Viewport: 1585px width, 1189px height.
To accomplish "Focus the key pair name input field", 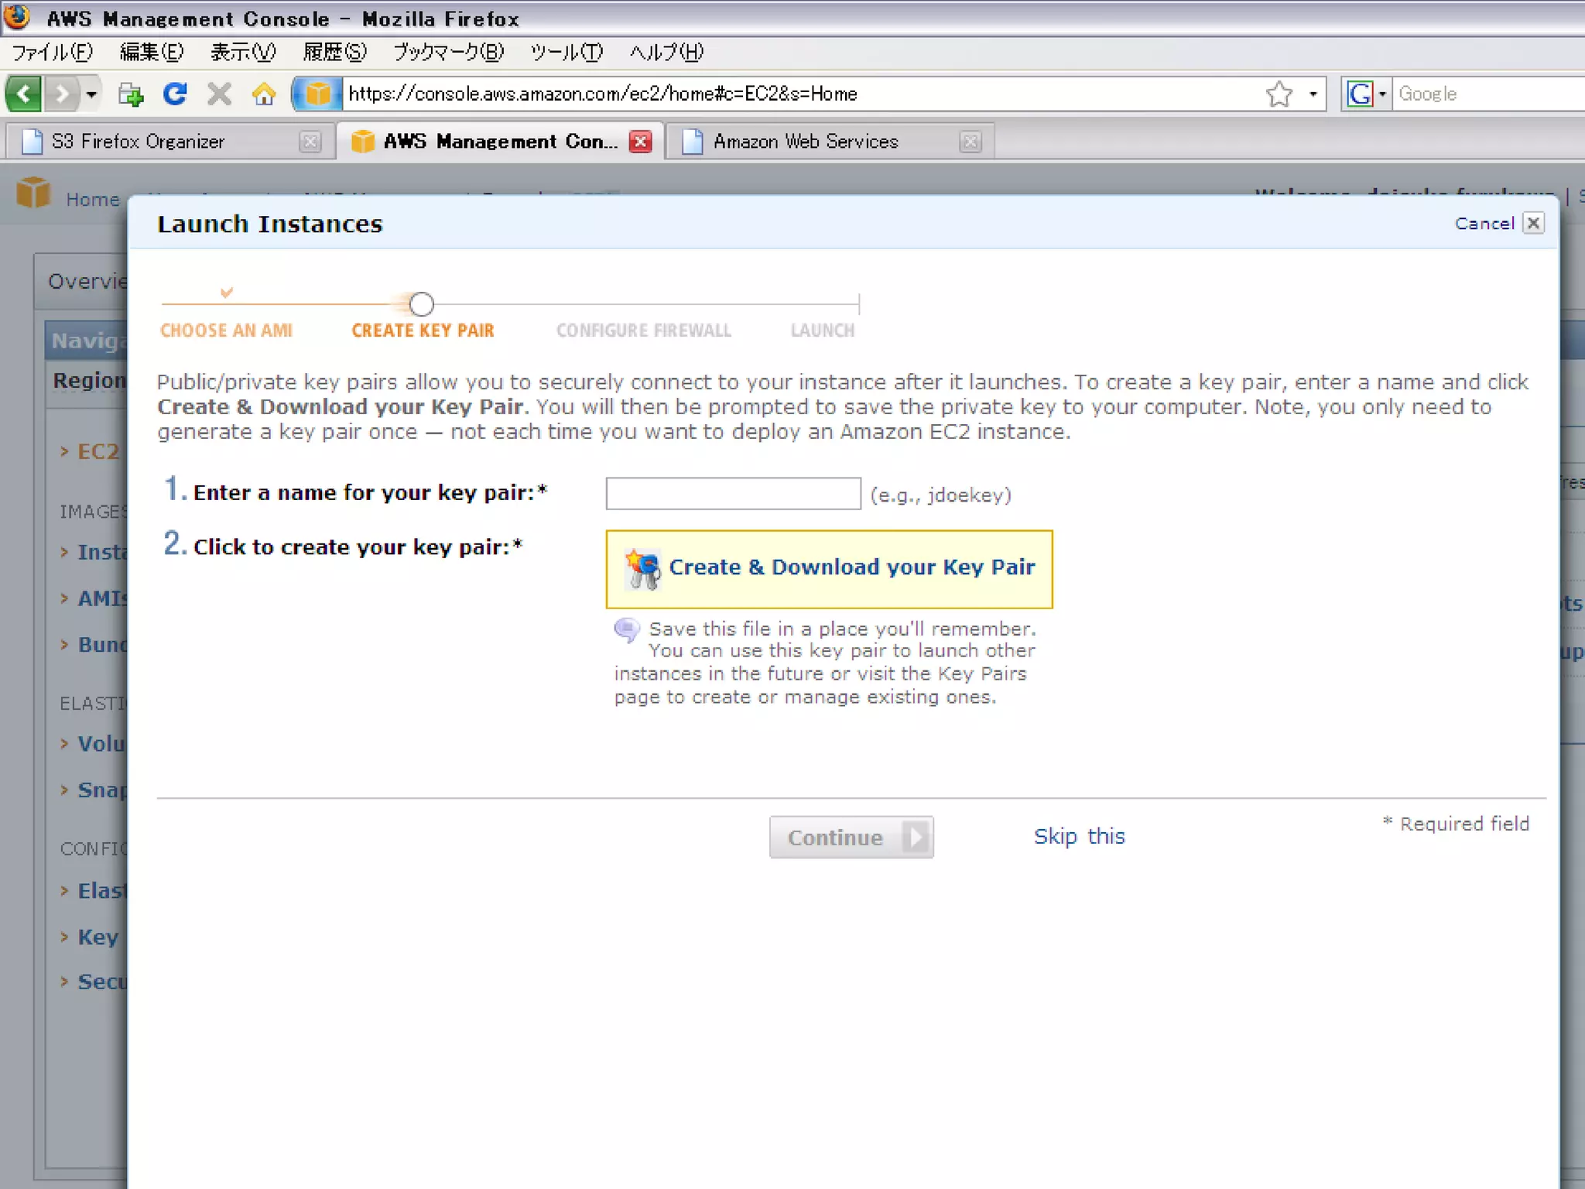I will click(733, 494).
